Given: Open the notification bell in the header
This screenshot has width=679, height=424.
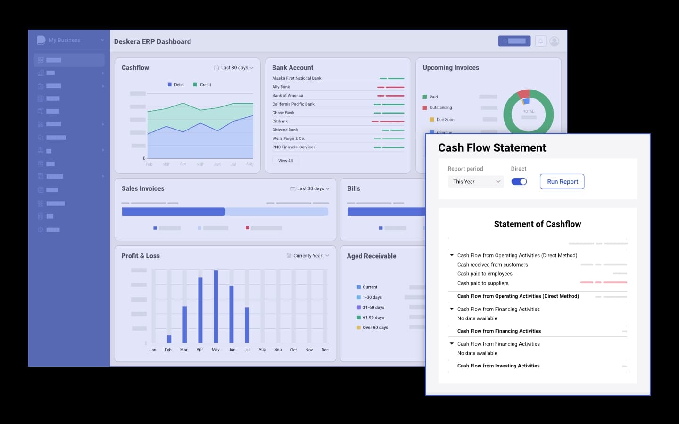Looking at the screenshot, I should click(540, 41).
